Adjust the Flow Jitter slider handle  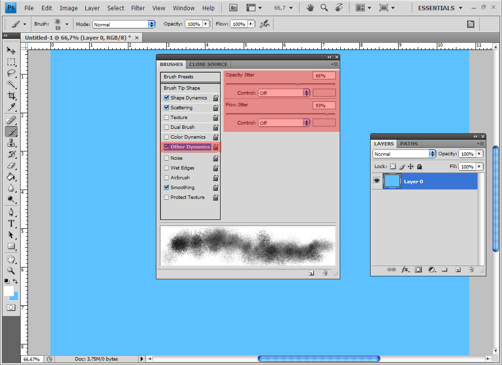click(327, 114)
